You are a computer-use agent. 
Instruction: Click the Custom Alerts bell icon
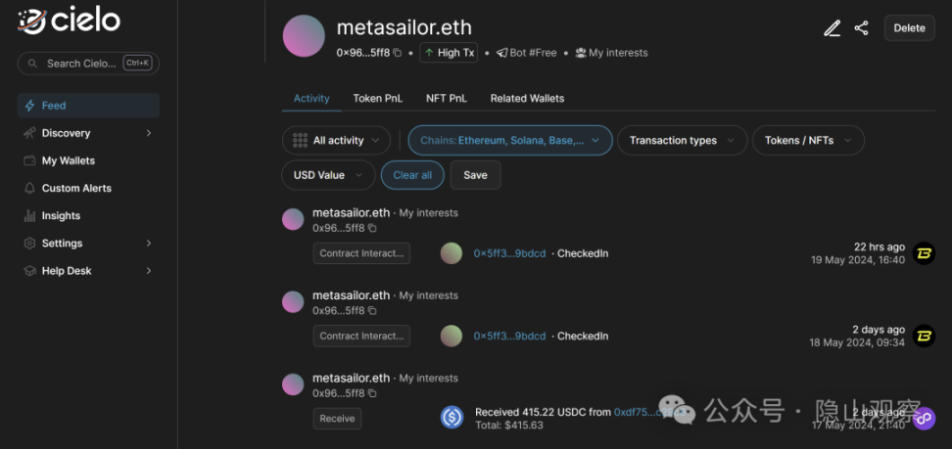[x=29, y=188]
